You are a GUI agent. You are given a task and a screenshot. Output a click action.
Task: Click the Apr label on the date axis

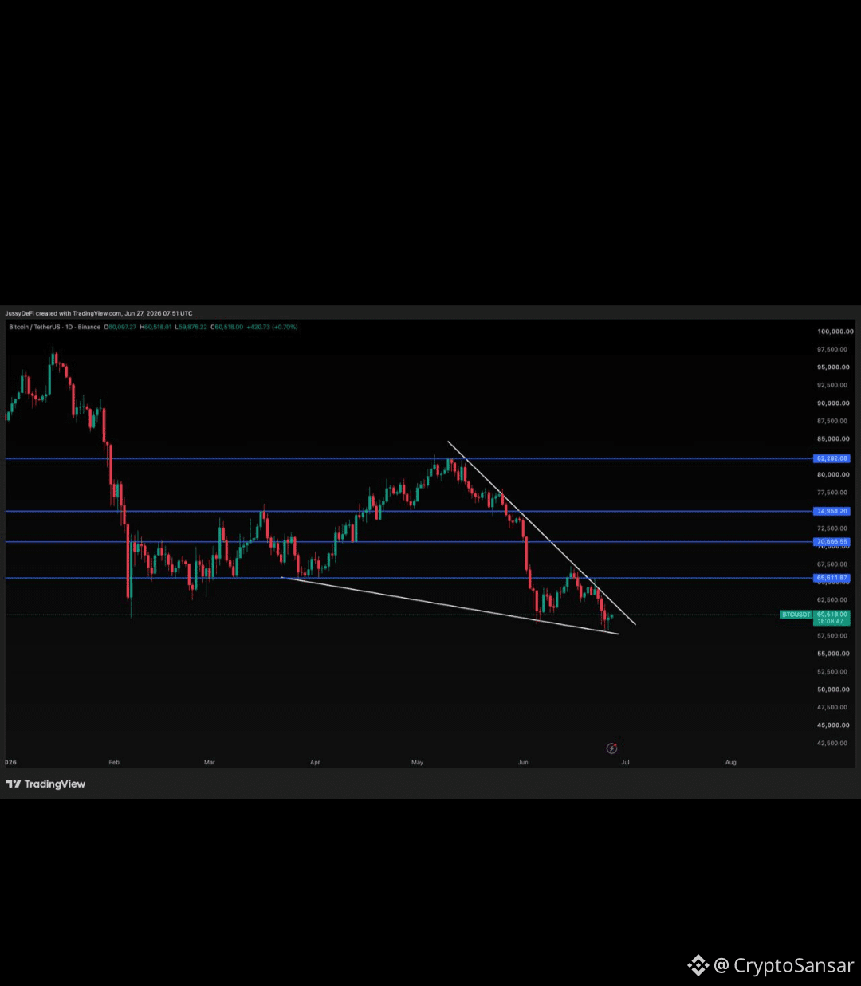pos(315,763)
